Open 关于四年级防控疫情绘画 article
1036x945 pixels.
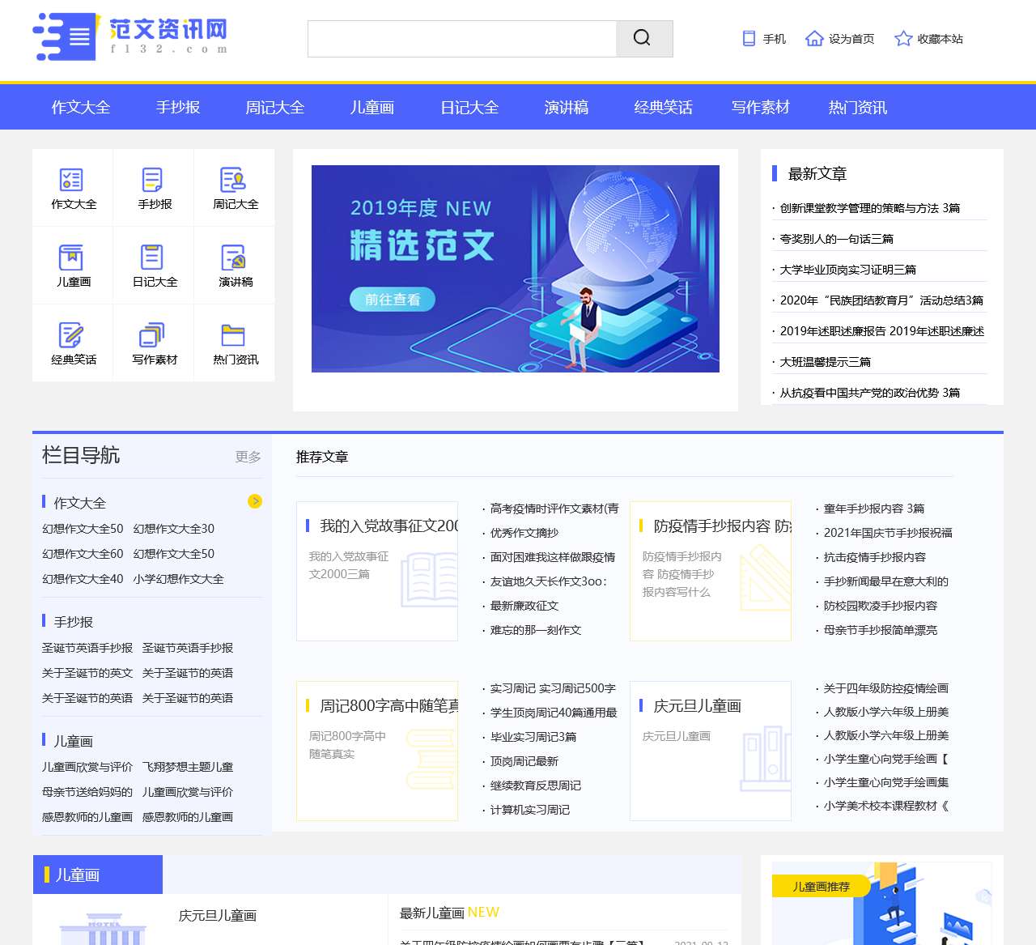pos(886,688)
